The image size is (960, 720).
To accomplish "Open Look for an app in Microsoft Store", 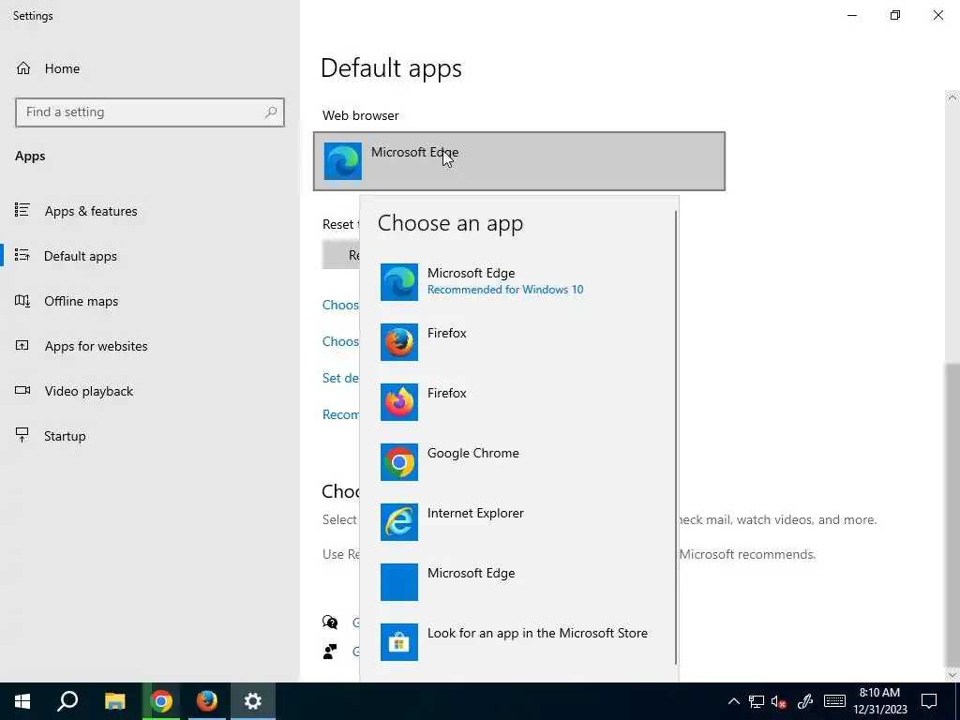I will pyautogui.click(x=518, y=641).
